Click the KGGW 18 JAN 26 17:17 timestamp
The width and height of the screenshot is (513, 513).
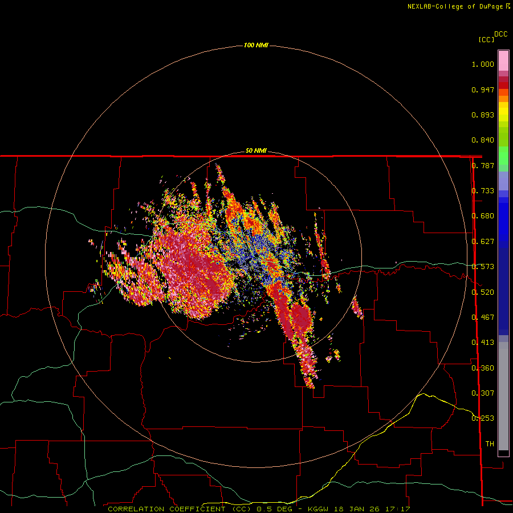click(359, 509)
